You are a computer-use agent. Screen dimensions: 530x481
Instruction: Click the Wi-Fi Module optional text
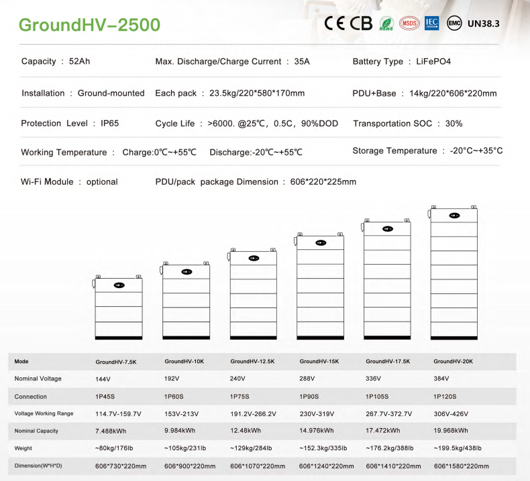[69, 182]
